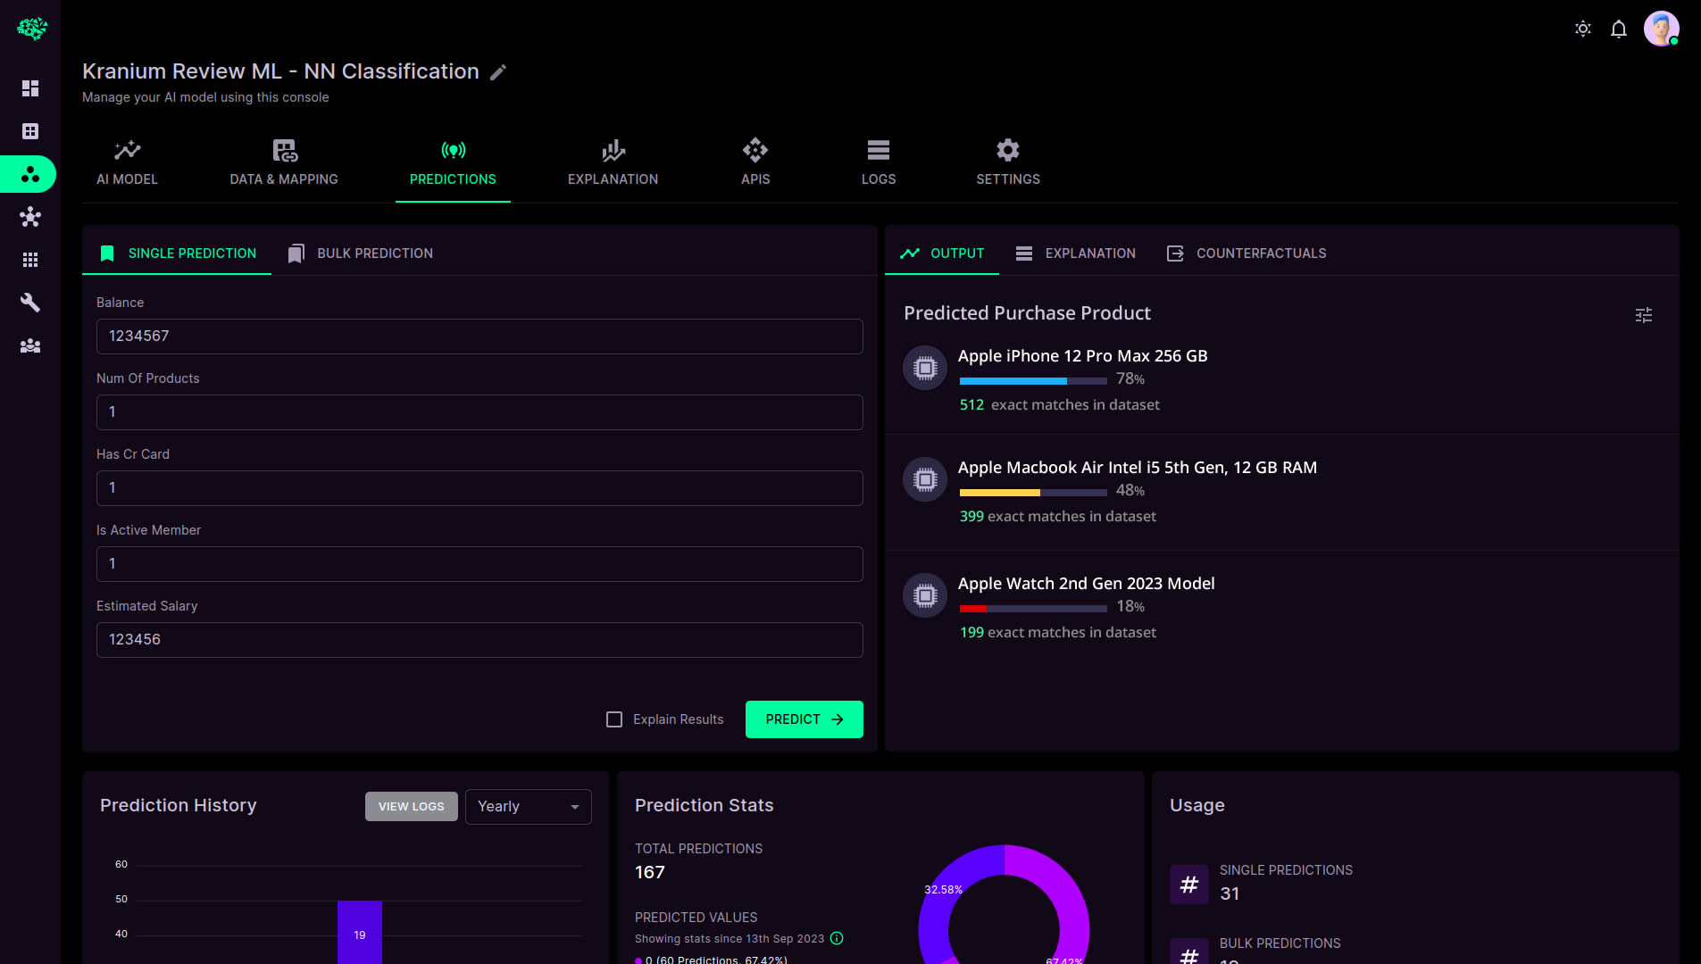Expand the Yearly period dropdown
This screenshot has height=964, width=1701.
529,807
